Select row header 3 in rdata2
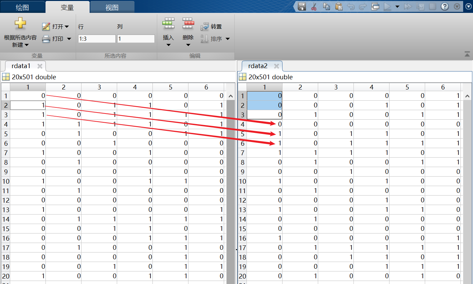Viewport: 473px width, 284px height. click(x=242, y=115)
